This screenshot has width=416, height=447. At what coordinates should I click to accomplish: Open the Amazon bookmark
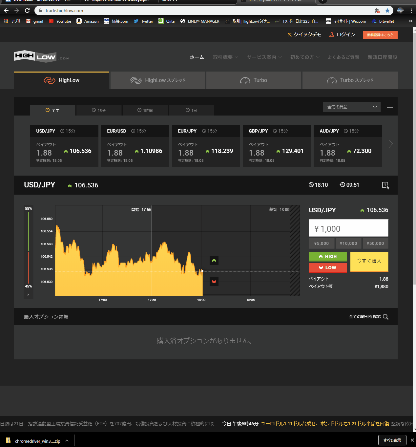[x=88, y=21]
